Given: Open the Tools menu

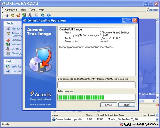Looking at the screenshot, I should [32, 10].
